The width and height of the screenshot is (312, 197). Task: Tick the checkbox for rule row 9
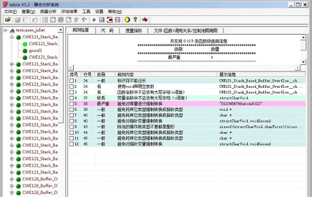(x=72, y=127)
